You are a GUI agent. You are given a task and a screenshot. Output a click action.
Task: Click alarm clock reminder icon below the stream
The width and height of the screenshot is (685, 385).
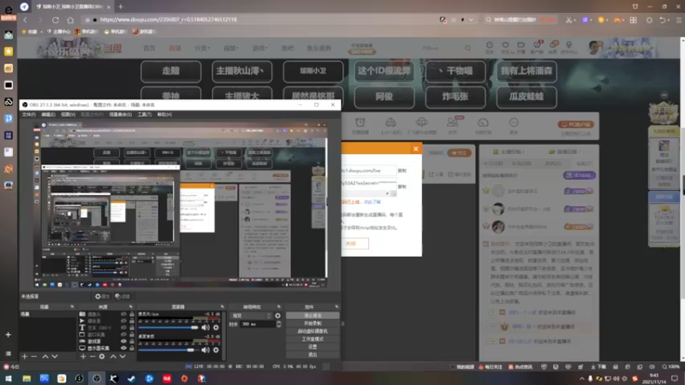[360, 122]
